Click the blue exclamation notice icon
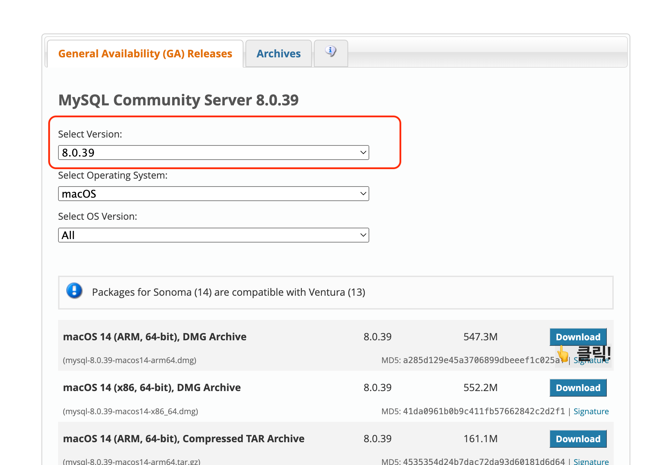This screenshot has height=465, width=659. tap(74, 291)
